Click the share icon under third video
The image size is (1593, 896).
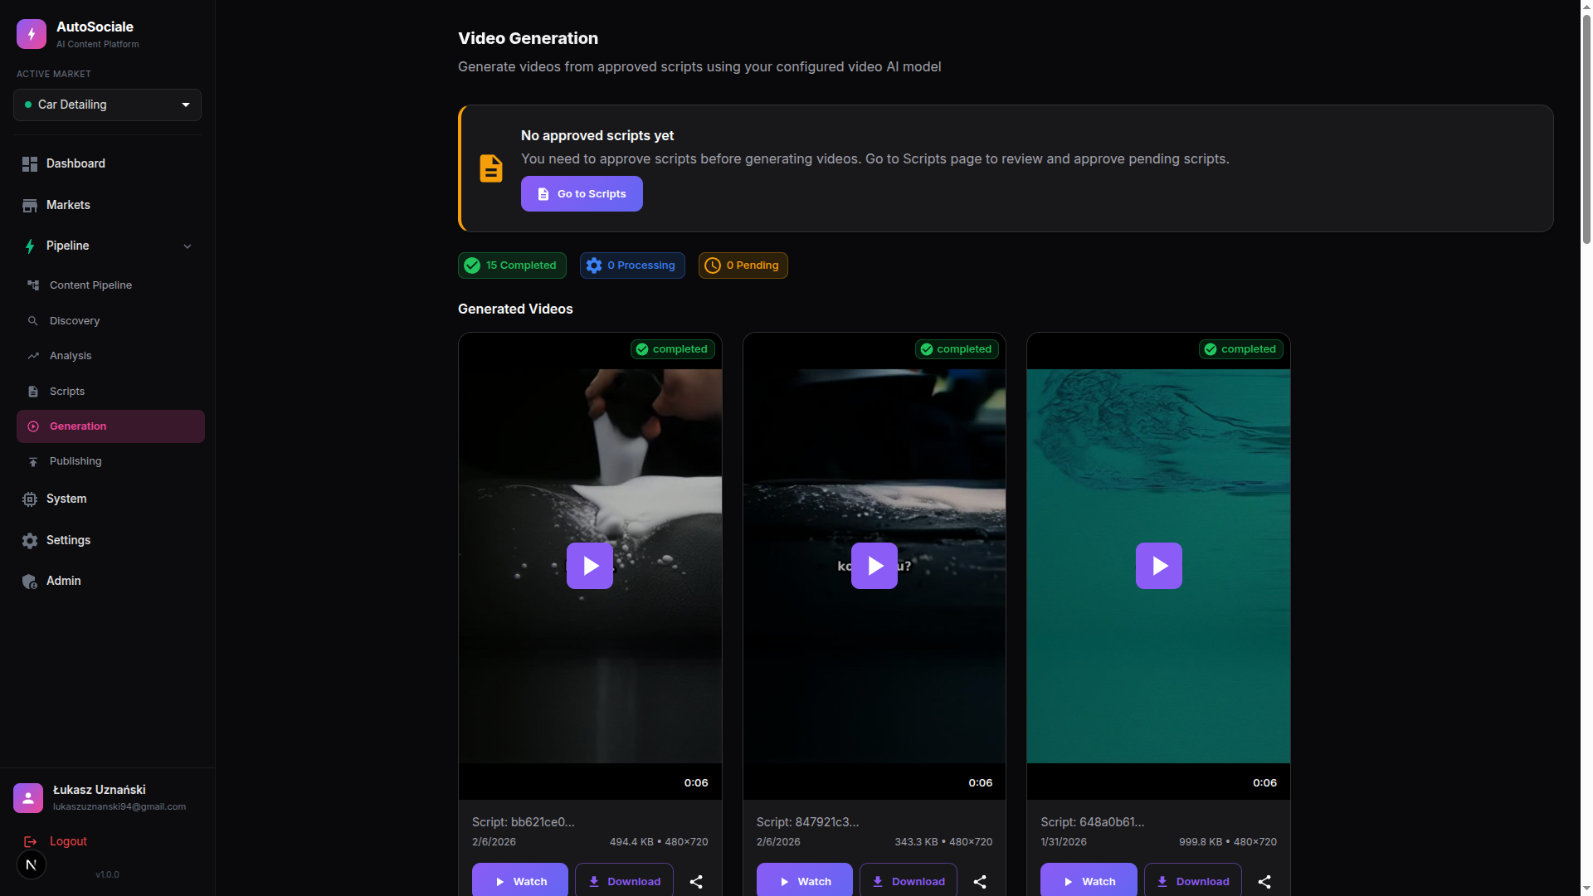pos(1264,882)
